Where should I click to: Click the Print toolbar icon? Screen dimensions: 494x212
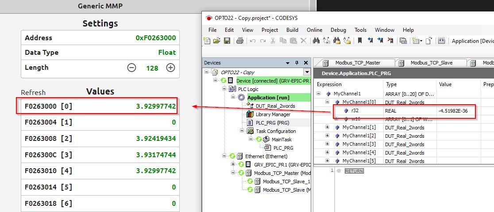240,41
